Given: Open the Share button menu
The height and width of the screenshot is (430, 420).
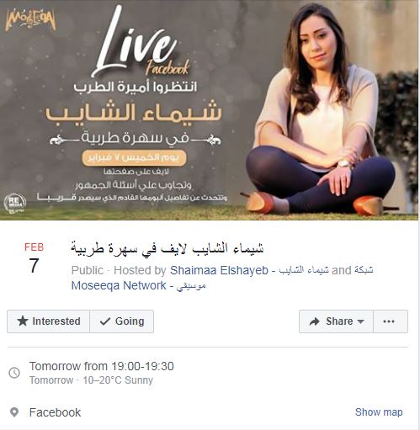Looking at the screenshot, I should 336,321.
